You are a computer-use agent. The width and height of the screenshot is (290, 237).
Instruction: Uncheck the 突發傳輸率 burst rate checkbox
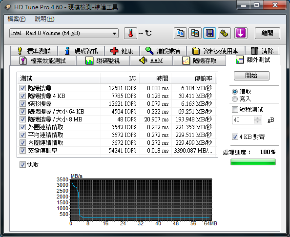(22, 151)
